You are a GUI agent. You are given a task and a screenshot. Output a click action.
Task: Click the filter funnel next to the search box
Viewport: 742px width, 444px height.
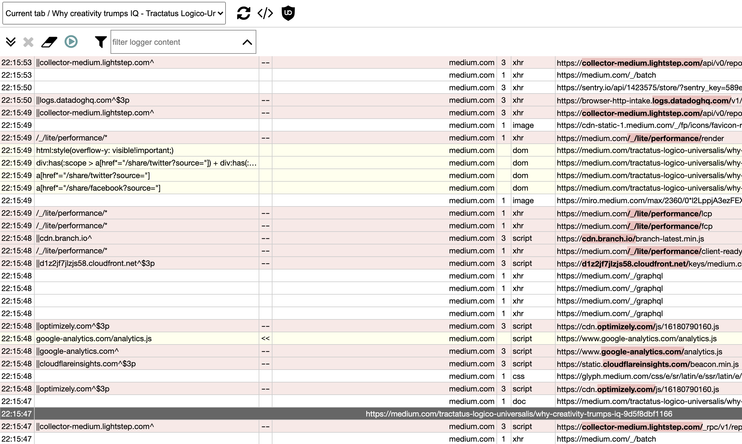click(x=101, y=42)
